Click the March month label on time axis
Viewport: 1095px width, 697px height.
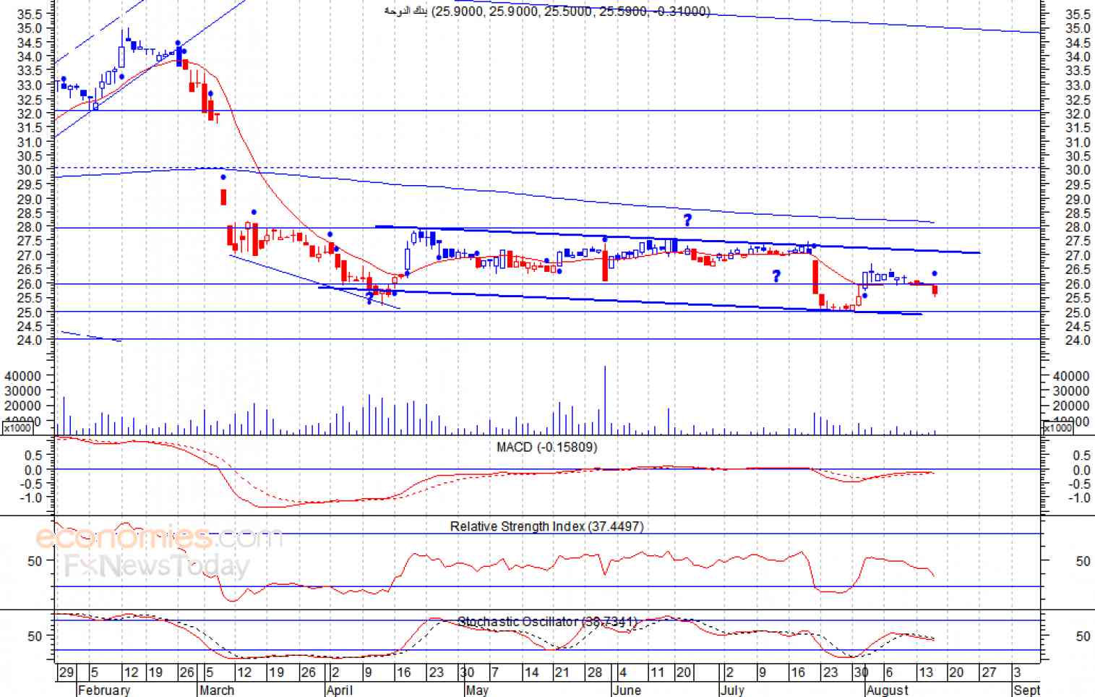(217, 690)
